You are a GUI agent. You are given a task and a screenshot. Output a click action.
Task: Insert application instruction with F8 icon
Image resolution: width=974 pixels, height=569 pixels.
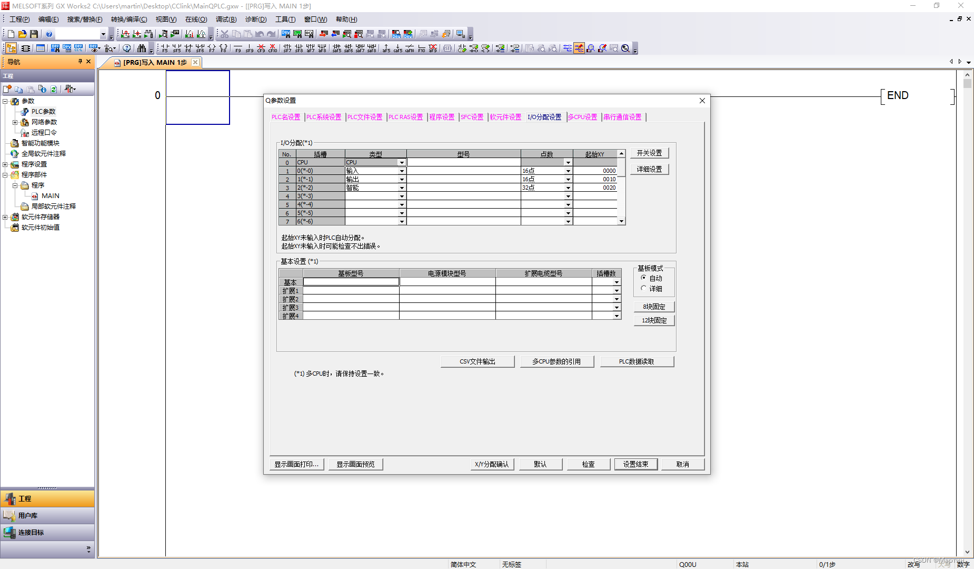coord(223,48)
